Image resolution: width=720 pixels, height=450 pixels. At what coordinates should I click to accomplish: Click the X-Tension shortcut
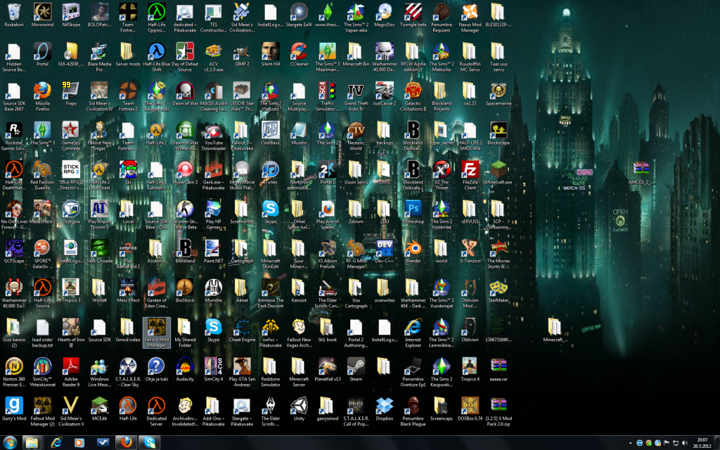click(x=469, y=252)
